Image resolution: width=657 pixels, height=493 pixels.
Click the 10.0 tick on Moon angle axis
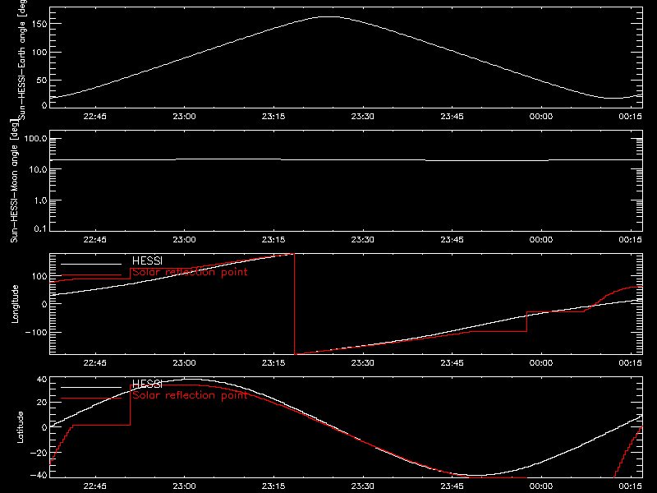38,170
